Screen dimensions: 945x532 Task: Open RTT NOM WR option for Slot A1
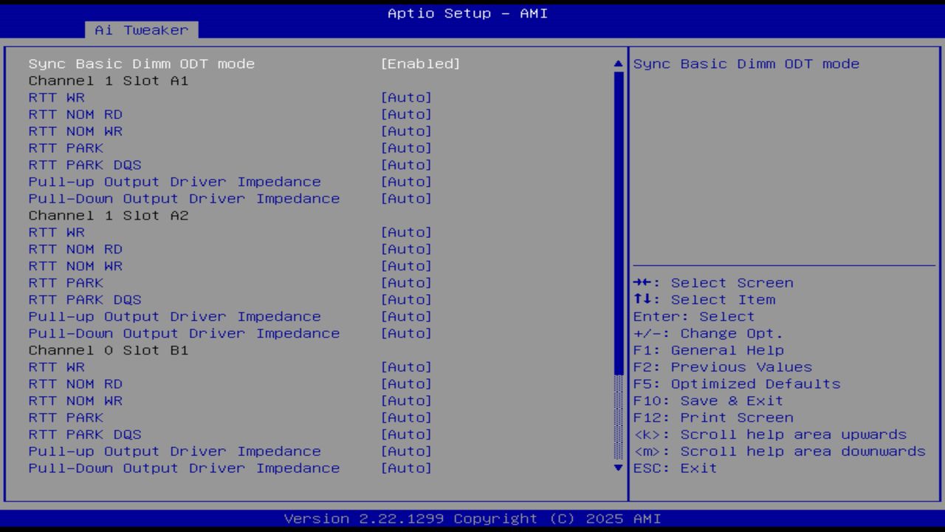pos(75,131)
